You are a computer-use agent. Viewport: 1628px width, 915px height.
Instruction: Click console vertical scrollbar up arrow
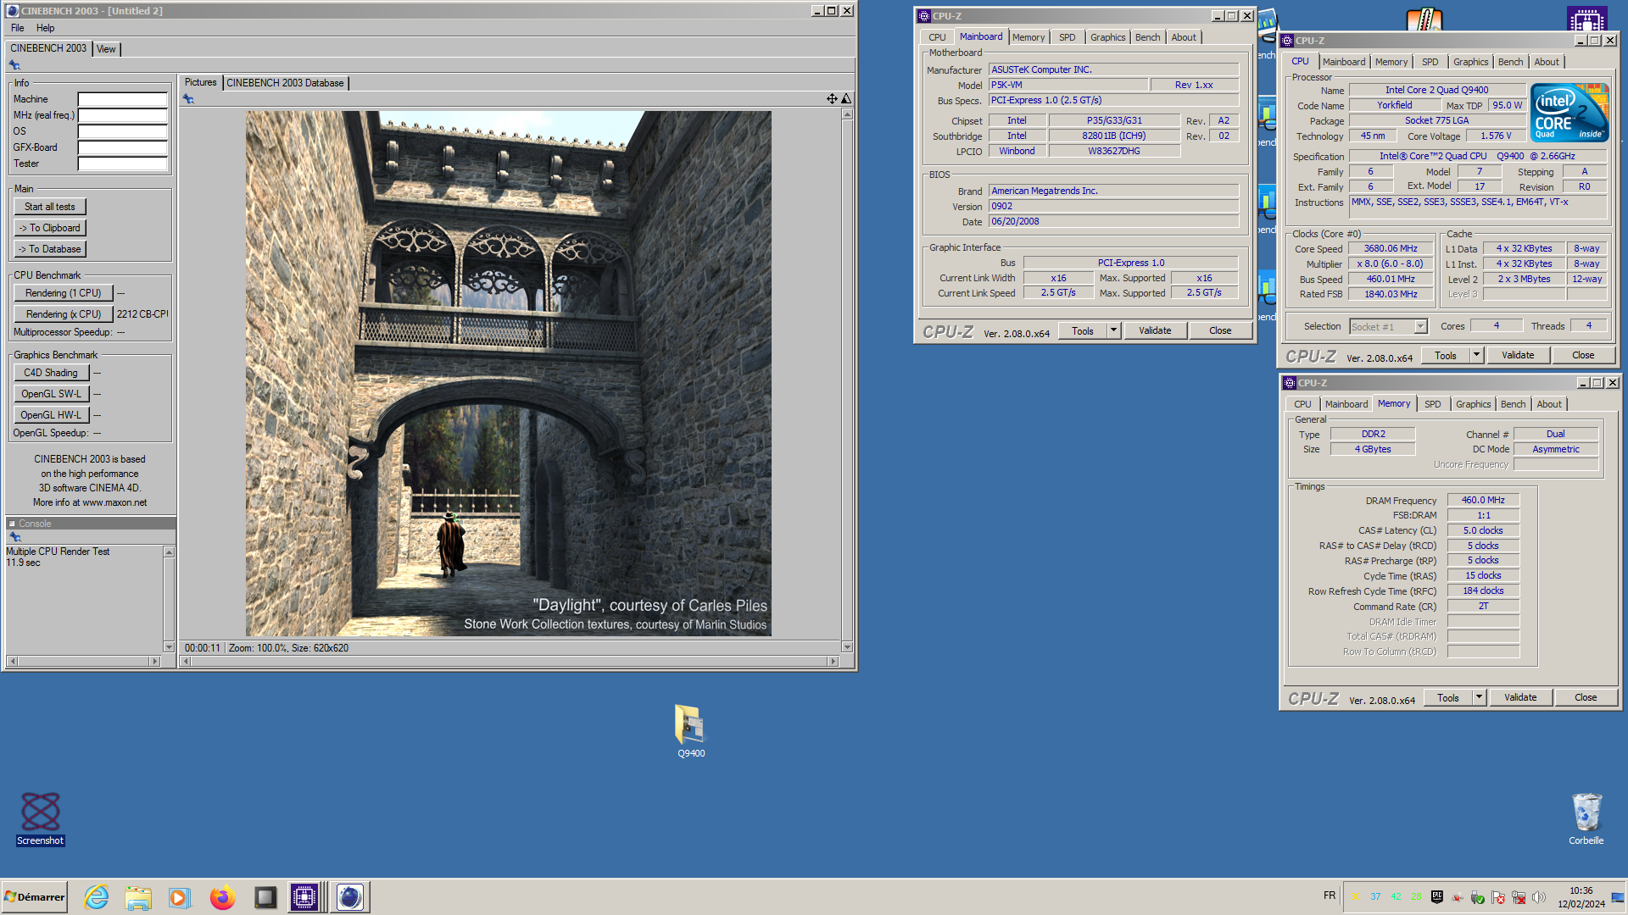pos(169,552)
